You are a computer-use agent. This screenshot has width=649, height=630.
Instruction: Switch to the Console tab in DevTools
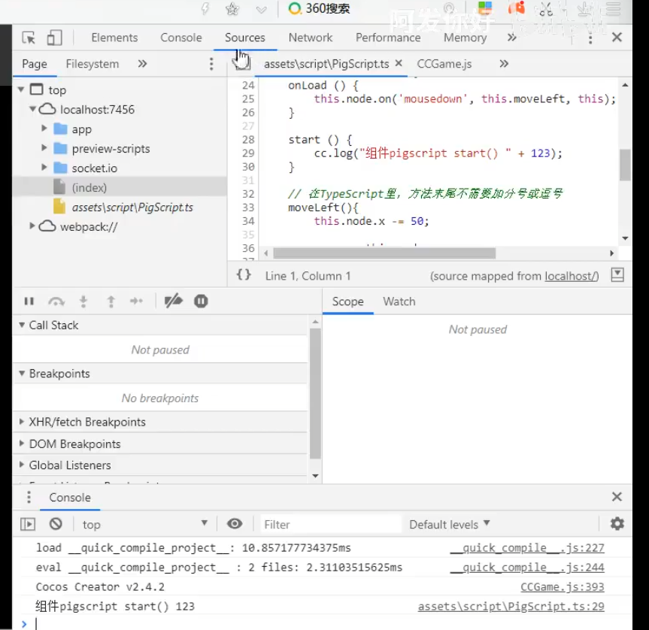pos(181,38)
